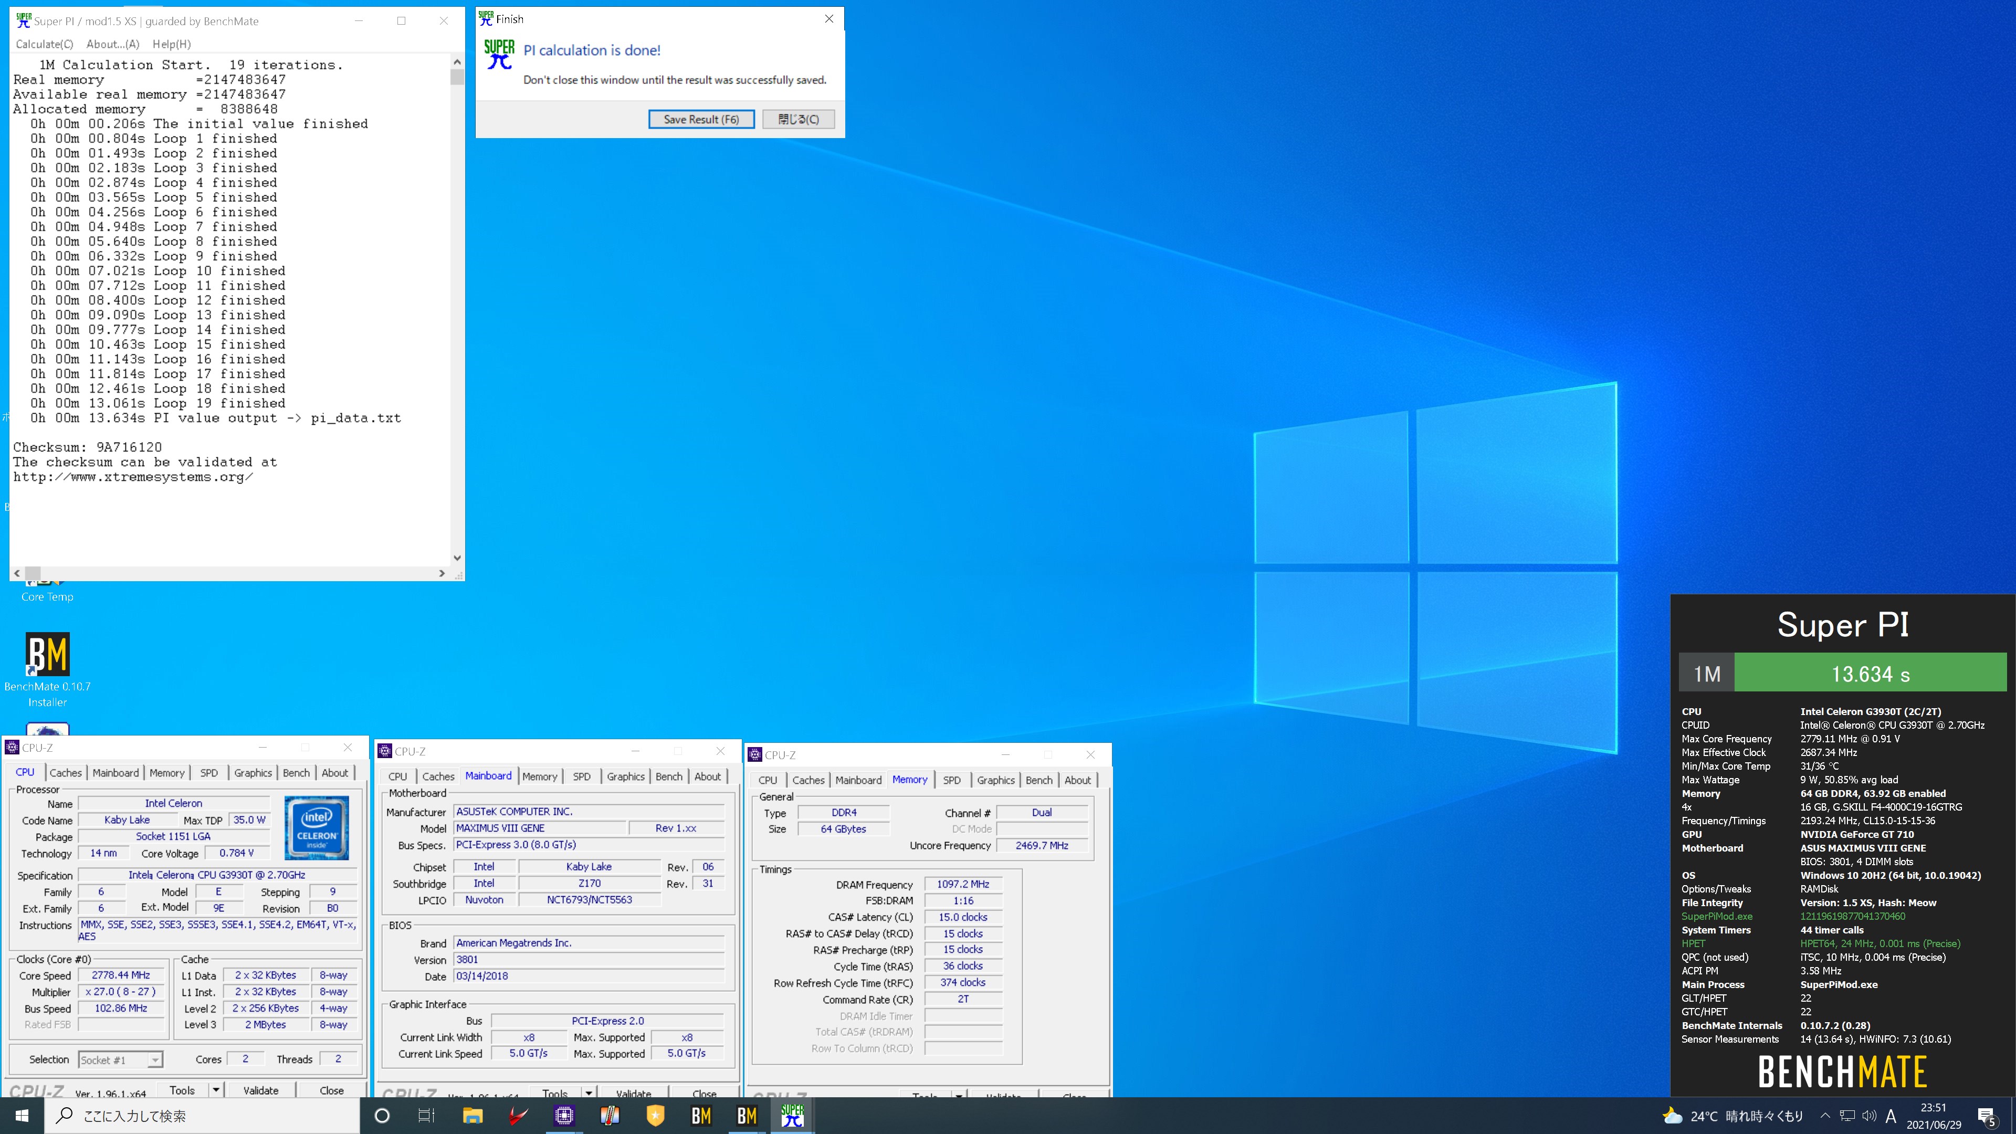Open Graphics tab in CPU-Z Mainboard window
This screenshot has width=2016, height=1134.
(626, 776)
